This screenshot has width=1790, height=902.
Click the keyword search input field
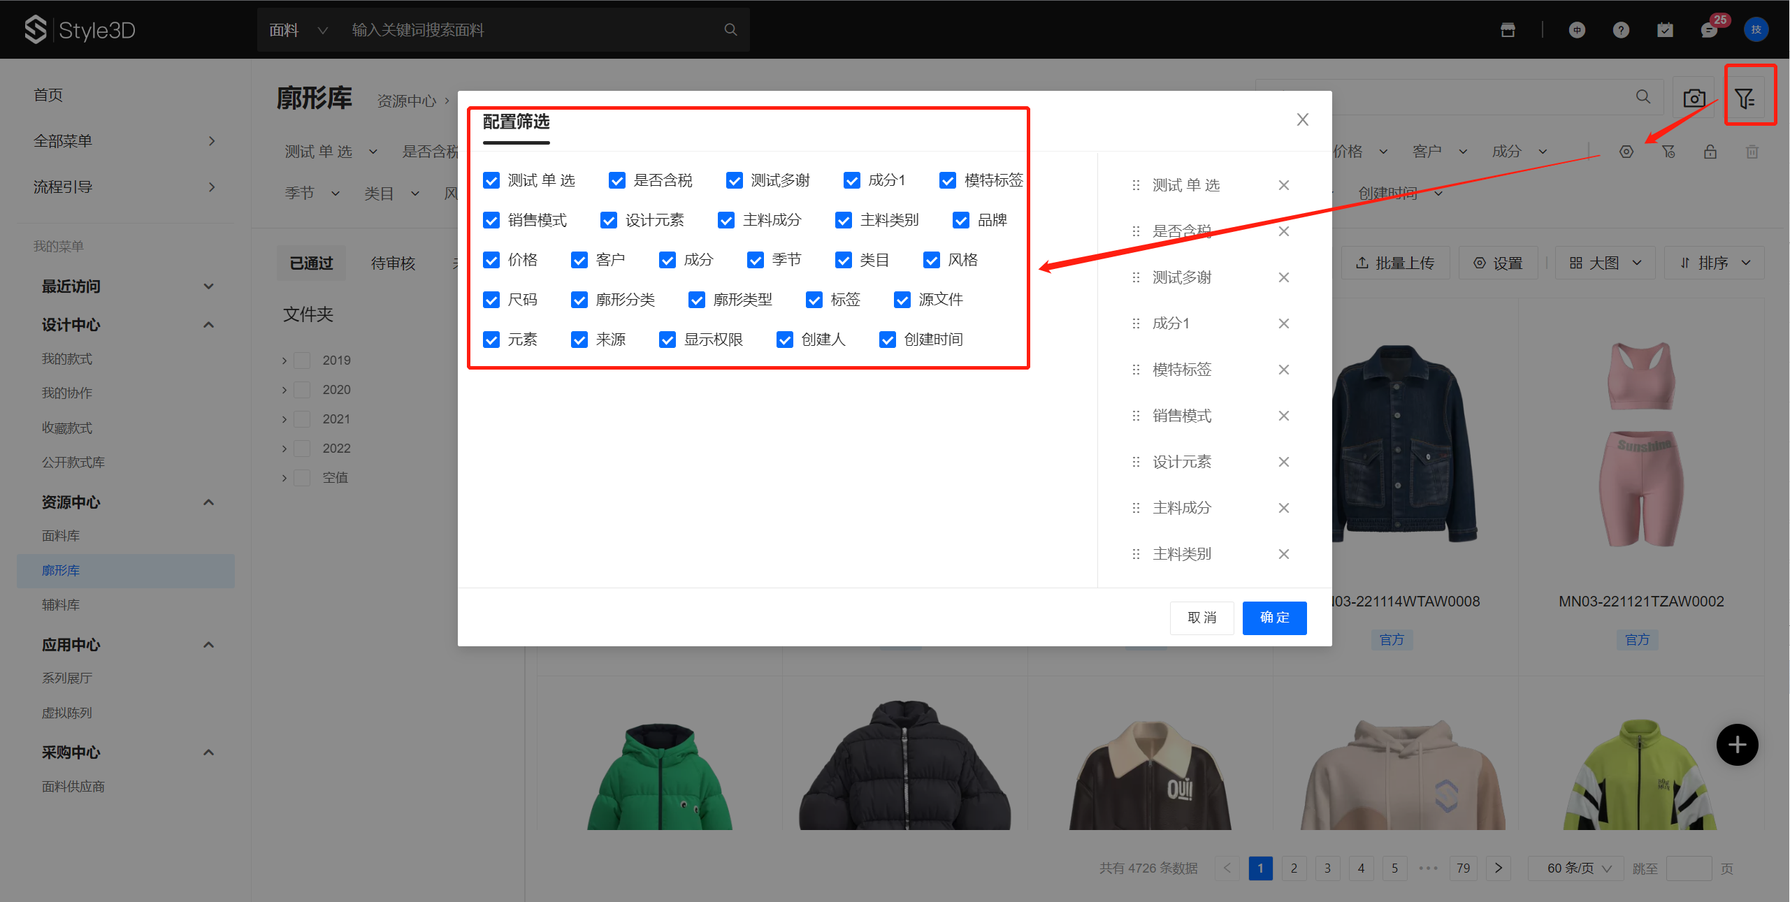531,30
